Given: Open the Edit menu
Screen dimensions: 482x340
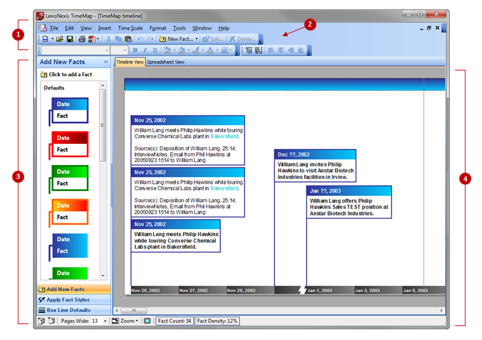Looking at the screenshot, I should pyautogui.click(x=69, y=29).
